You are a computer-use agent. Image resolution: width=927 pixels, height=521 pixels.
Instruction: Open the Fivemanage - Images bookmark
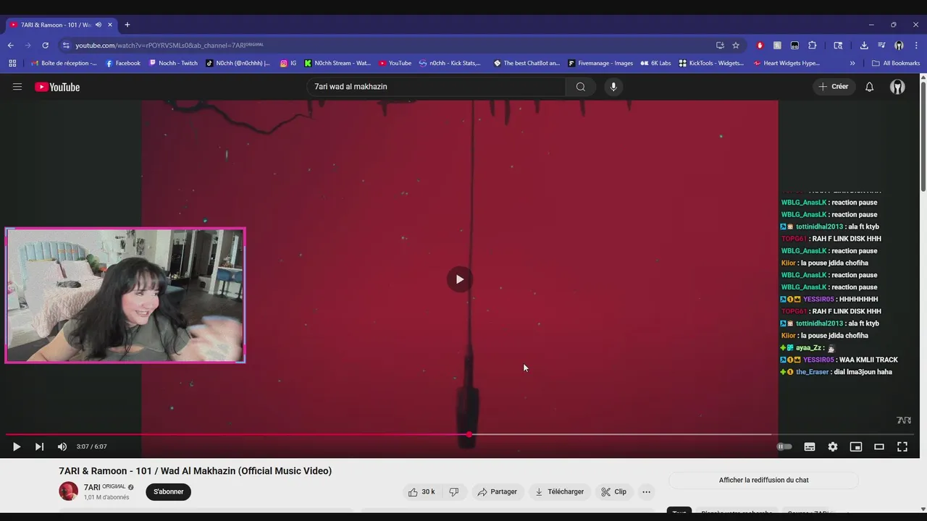click(600, 63)
